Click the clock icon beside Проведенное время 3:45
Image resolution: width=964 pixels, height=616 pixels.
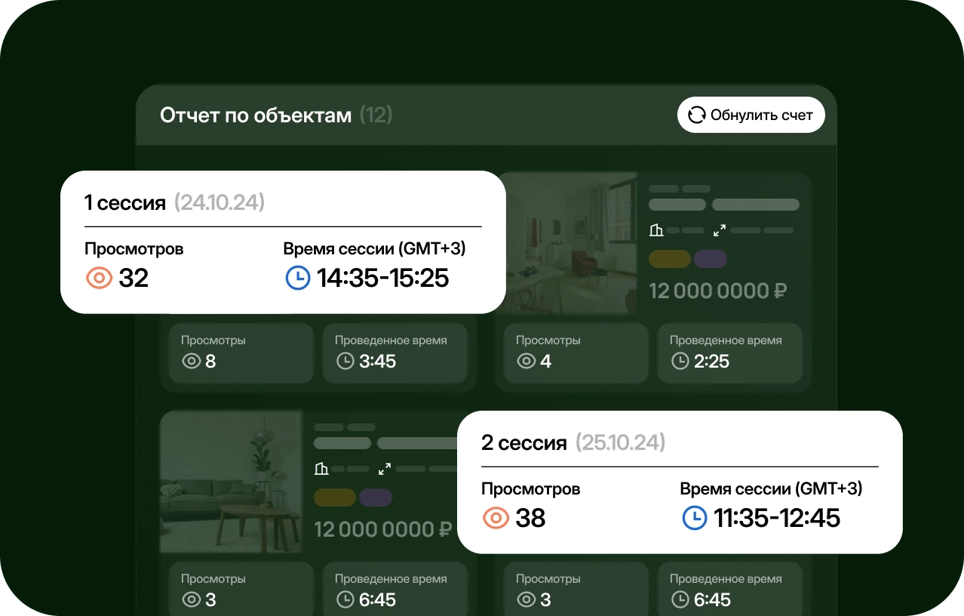[x=345, y=362]
